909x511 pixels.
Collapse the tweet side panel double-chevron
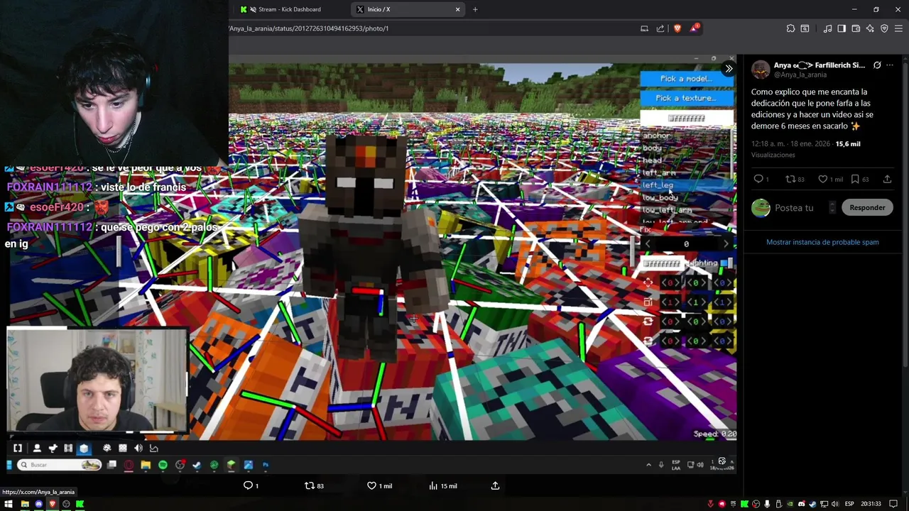coord(729,69)
